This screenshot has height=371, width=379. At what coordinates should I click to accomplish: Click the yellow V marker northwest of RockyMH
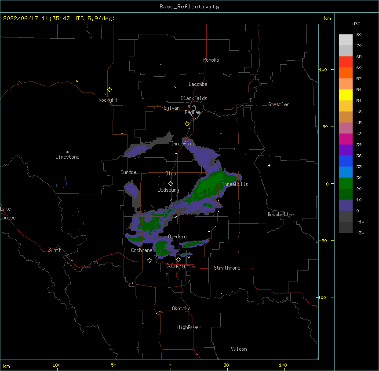click(77, 81)
